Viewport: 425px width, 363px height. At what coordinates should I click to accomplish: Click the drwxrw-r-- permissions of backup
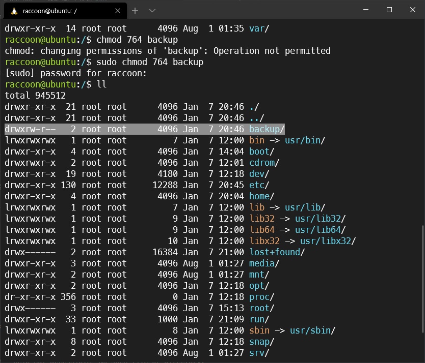[30, 129]
